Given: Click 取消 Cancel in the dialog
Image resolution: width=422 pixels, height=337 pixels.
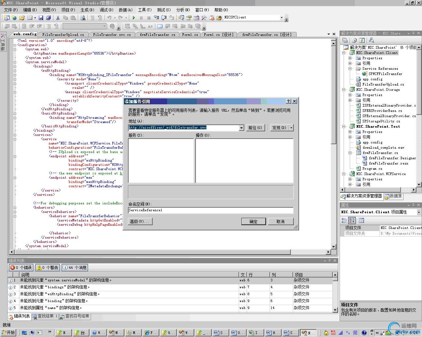Looking at the screenshot, I should point(280,221).
